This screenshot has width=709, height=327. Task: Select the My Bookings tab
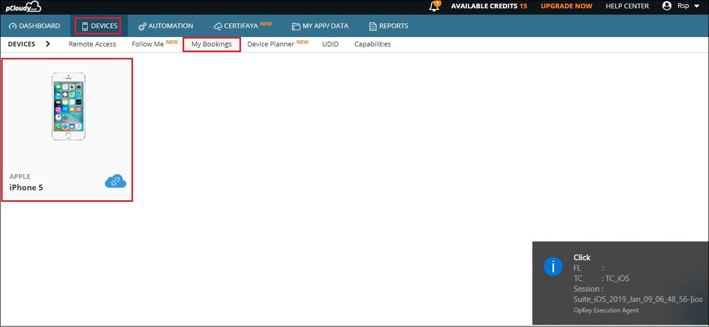(211, 44)
